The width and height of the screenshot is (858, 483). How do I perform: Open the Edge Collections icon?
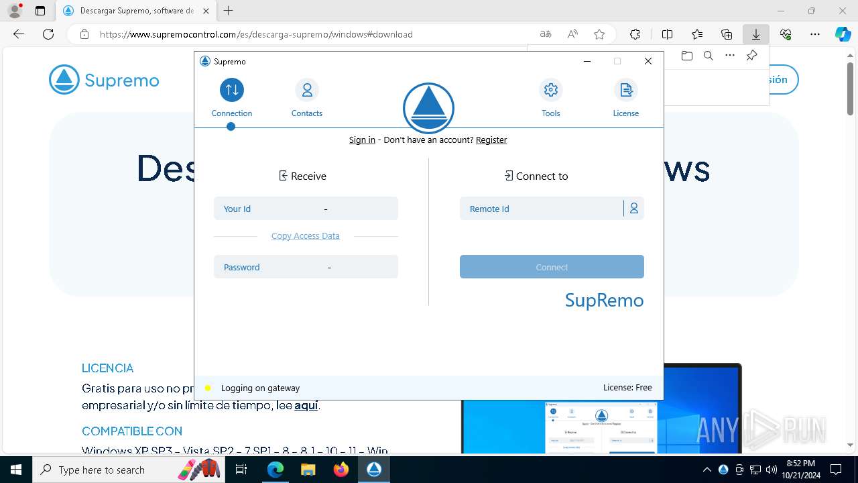pos(727,34)
